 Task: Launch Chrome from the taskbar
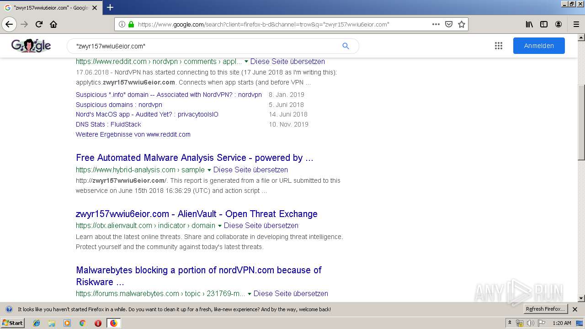coord(82,323)
